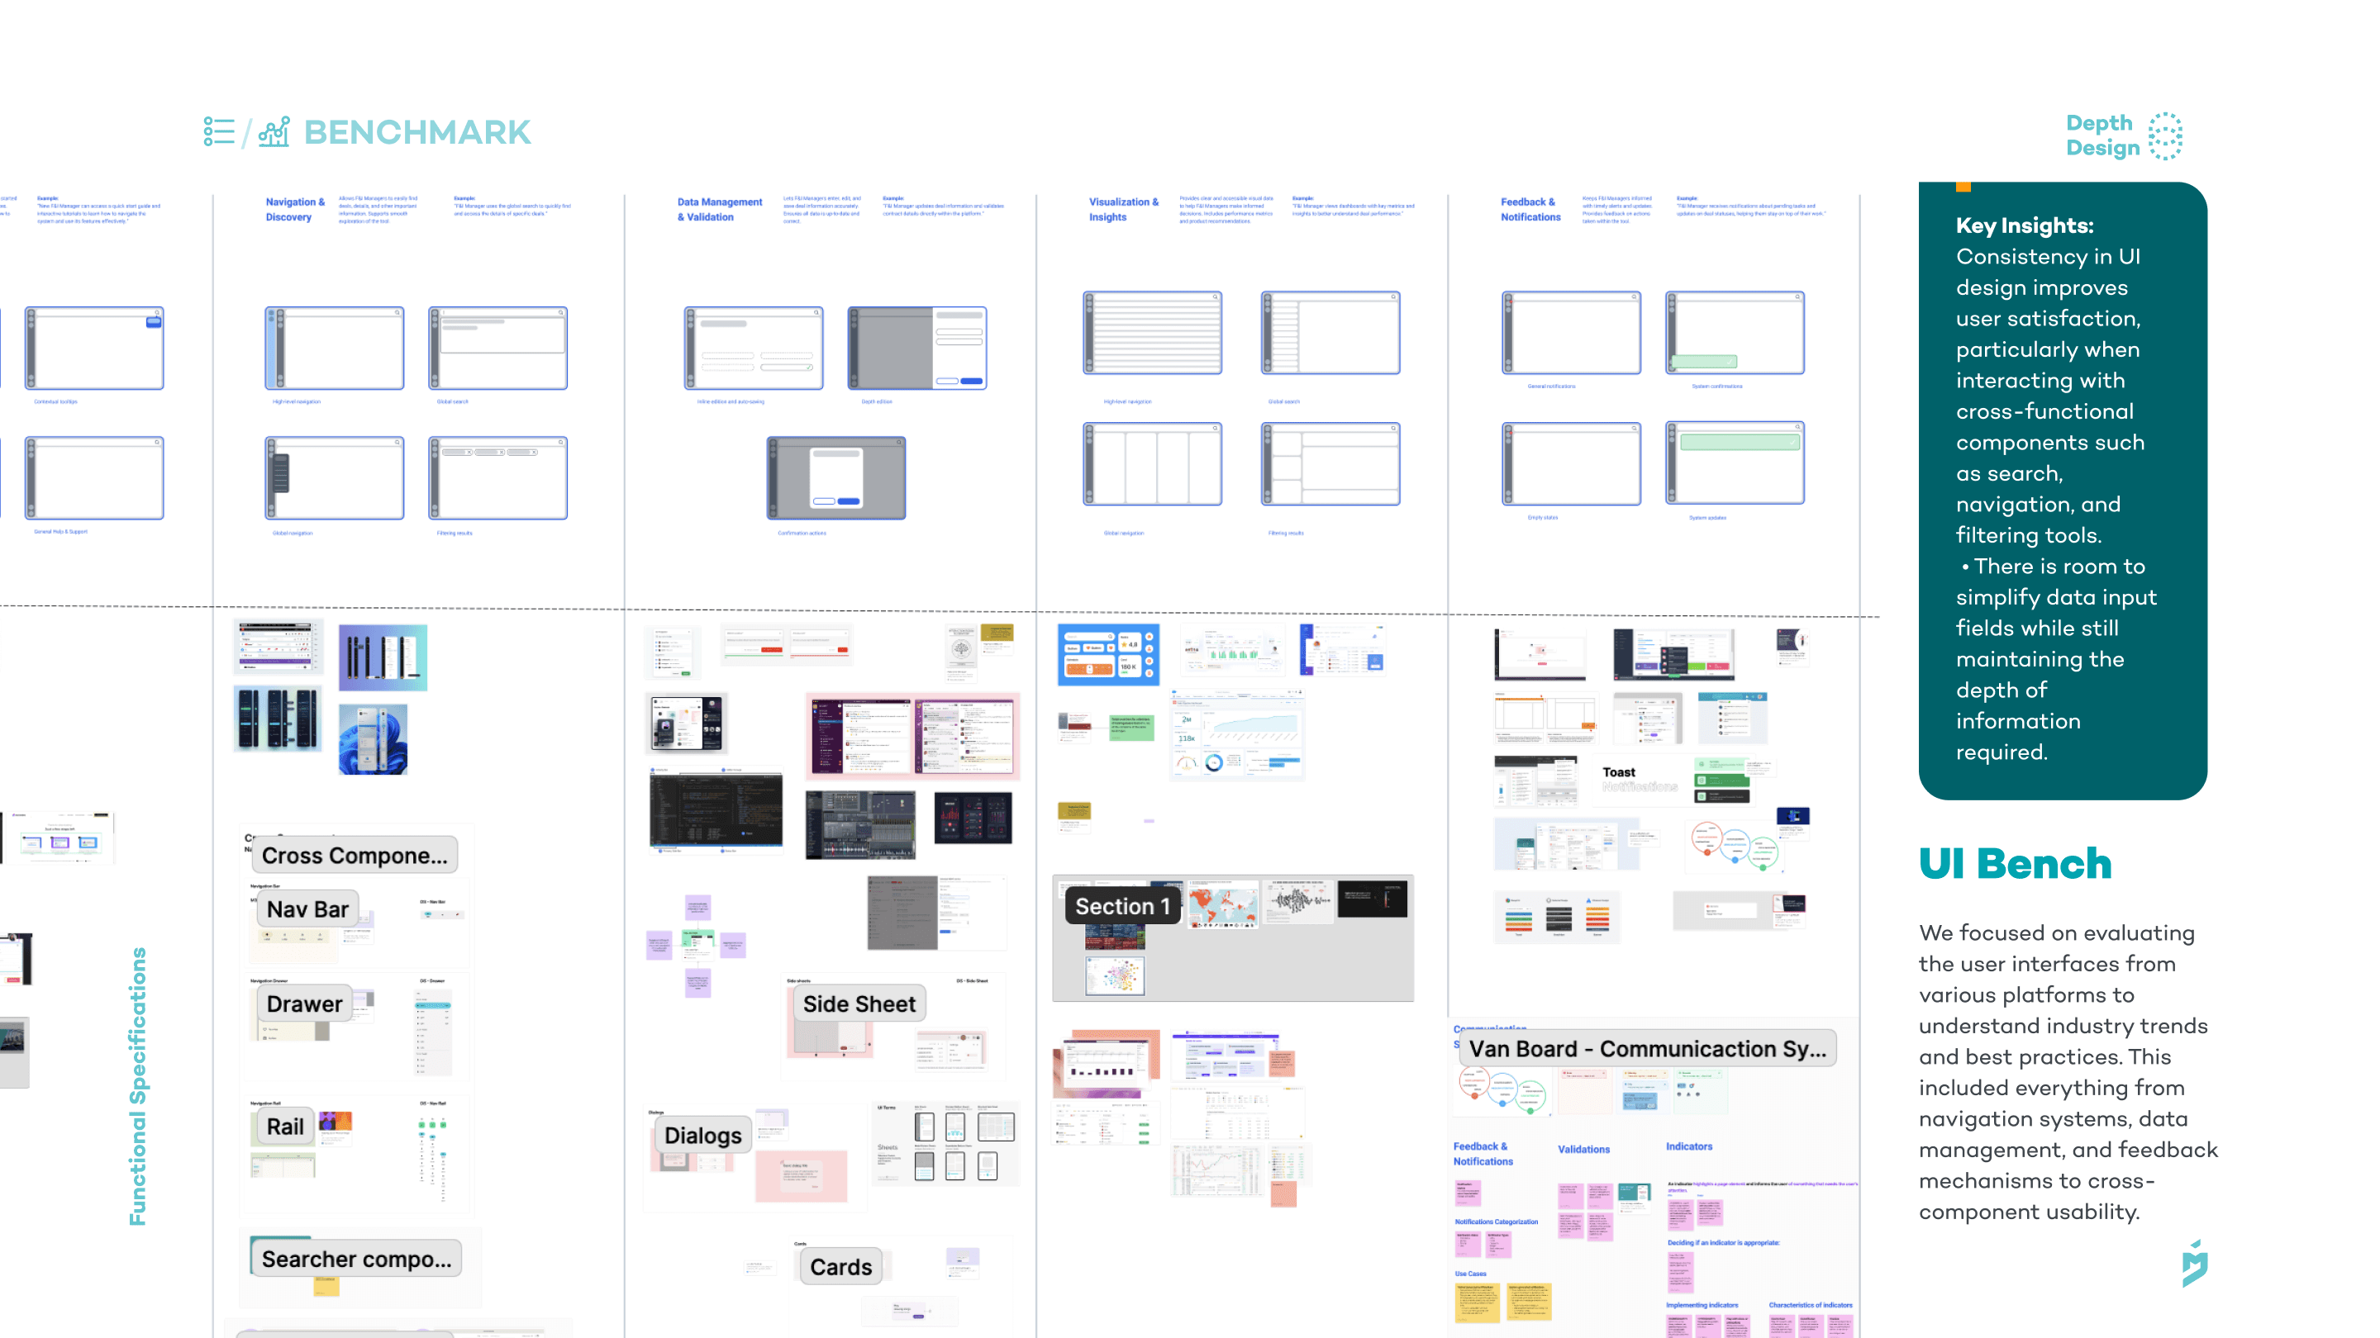Select the Section 1 label

click(1122, 906)
